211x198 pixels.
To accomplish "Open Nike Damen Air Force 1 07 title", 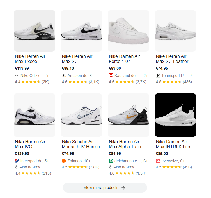I will [x=125, y=59].
